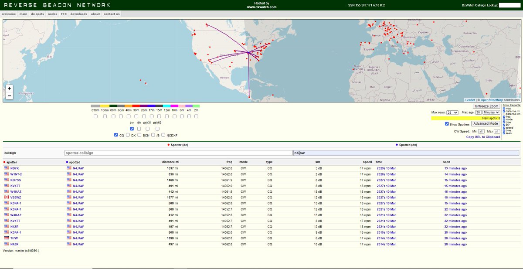Open the OpenStreetMap contributors link
Image resolution: width=523 pixels, height=269 pixels.
coord(492,100)
